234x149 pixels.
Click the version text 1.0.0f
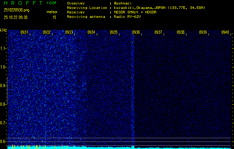(x=52, y=3)
